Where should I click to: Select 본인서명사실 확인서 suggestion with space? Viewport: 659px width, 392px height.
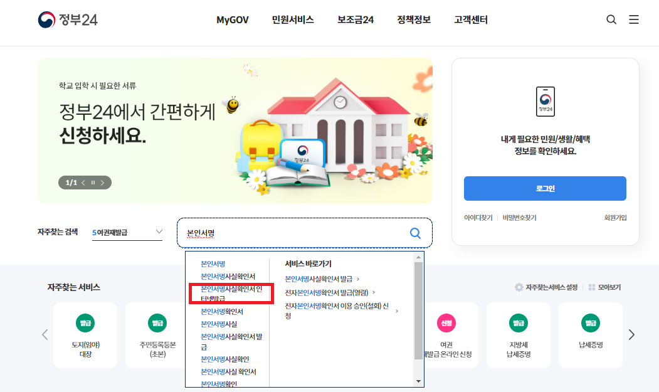pyautogui.click(x=228, y=372)
